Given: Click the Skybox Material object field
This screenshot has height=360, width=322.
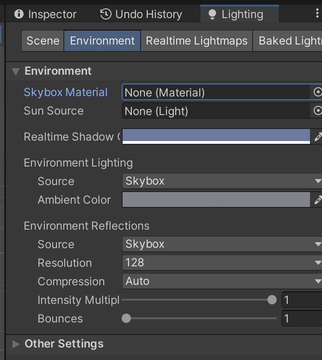Looking at the screenshot, I should pos(216,92).
